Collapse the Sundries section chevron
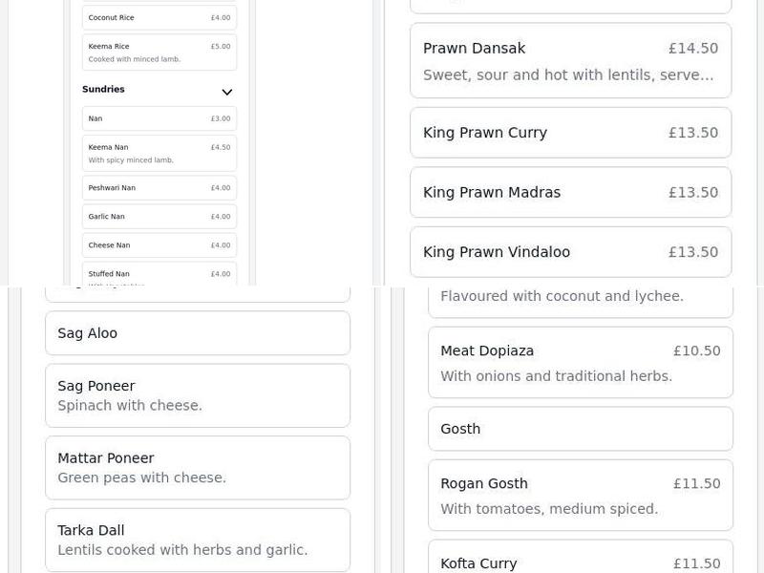Image resolution: width=764 pixels, height=573 pixels. [226, 93]
